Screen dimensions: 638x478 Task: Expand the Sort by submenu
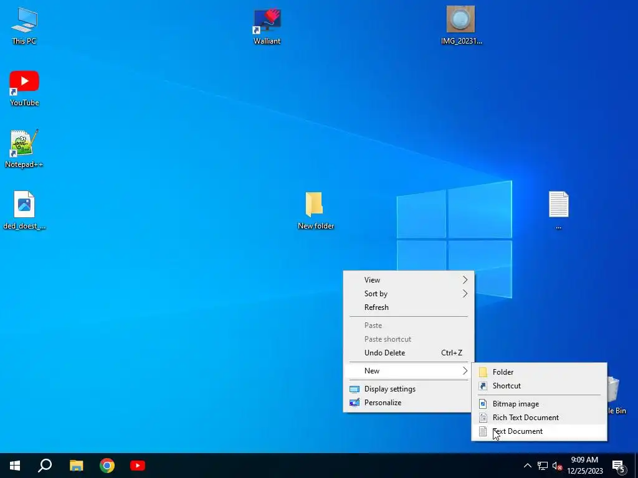pos(409,294)
